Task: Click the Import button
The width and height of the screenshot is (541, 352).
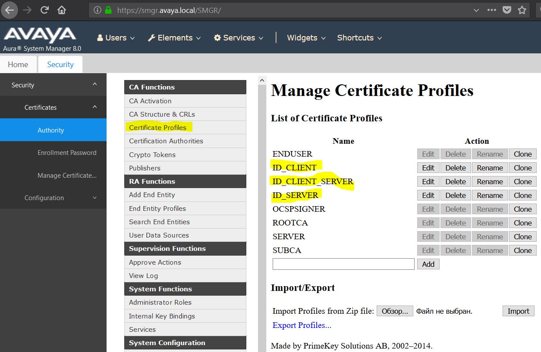Action: [518, 311]
